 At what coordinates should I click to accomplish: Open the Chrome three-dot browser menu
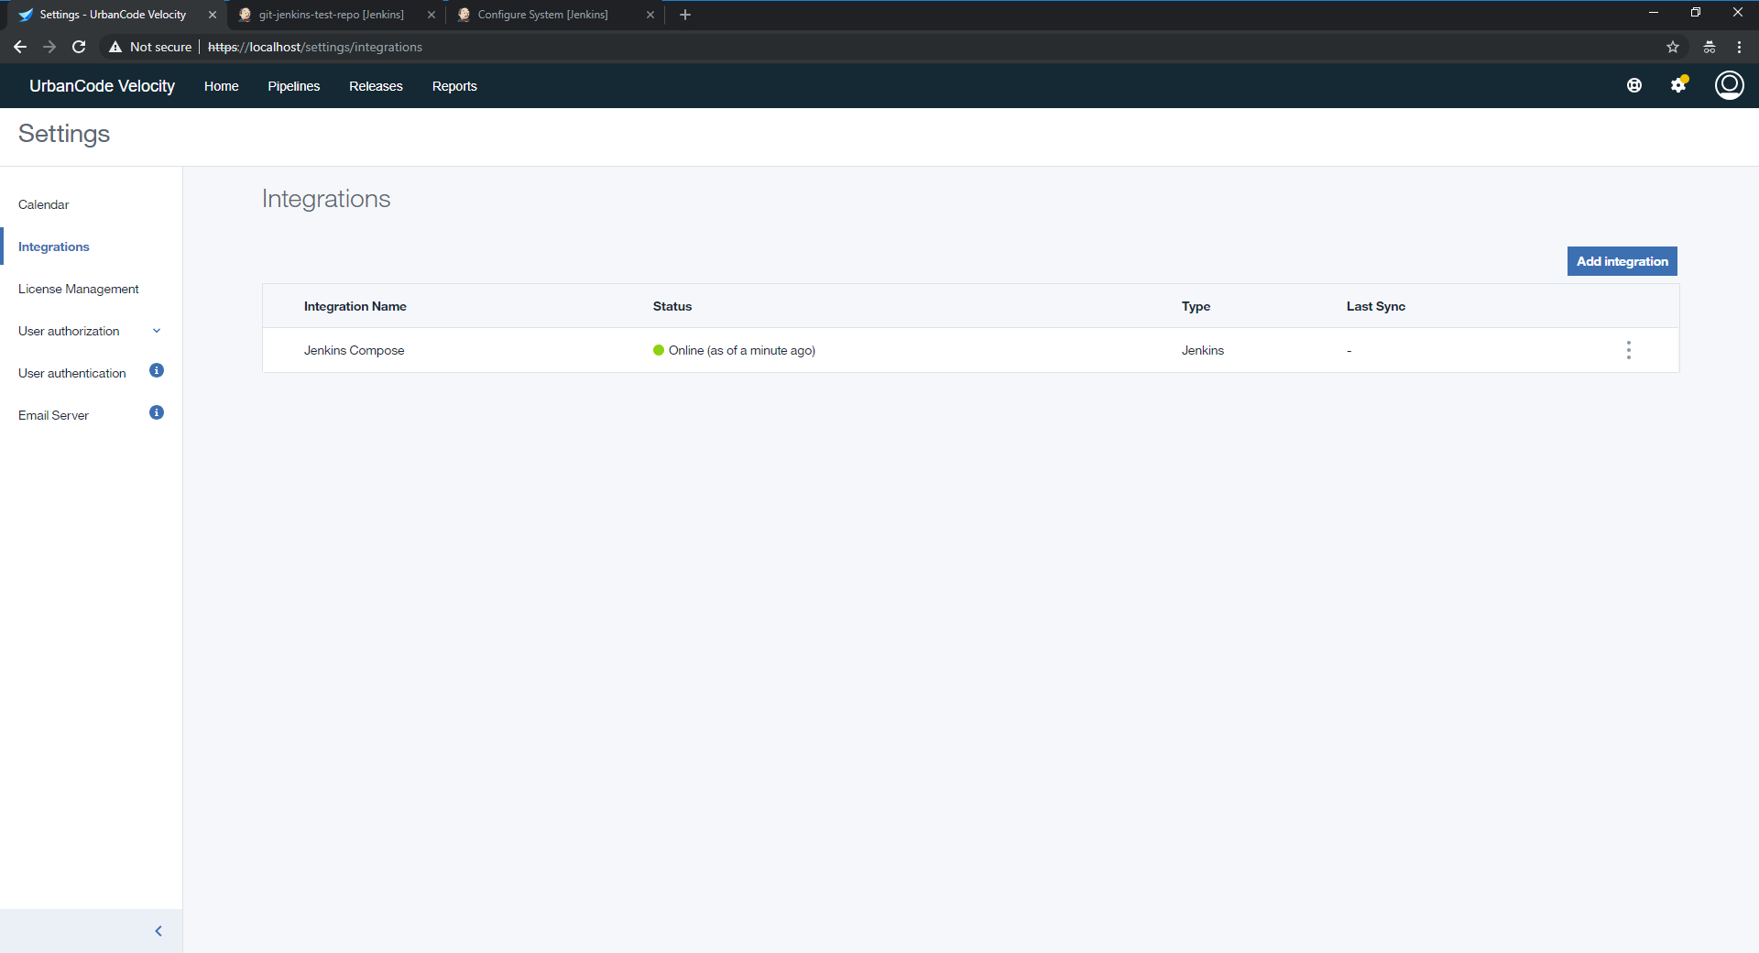pyautogui.click(x=1739, y=47)
